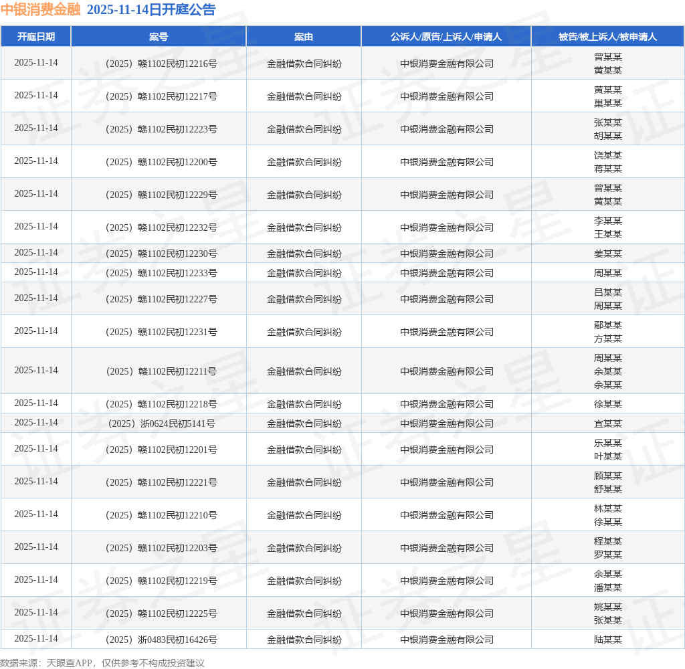Click defendant 叶某某
Viewport: 685px width, 669px height.
(607, 456)
